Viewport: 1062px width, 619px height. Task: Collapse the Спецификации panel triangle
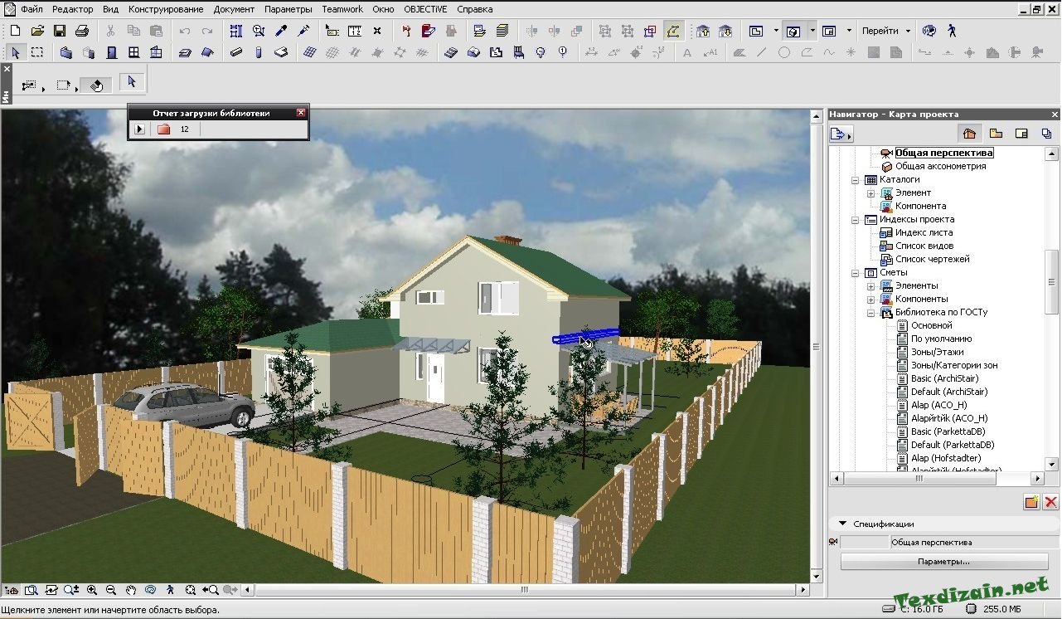842,524
